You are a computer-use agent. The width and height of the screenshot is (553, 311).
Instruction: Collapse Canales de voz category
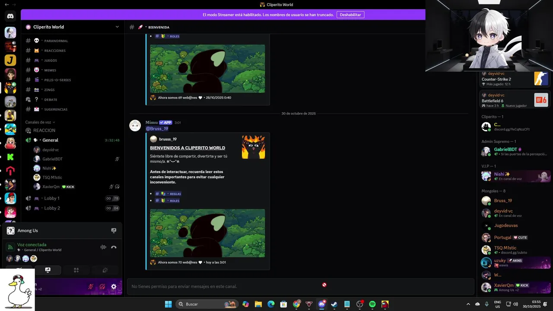pos(40,122)
